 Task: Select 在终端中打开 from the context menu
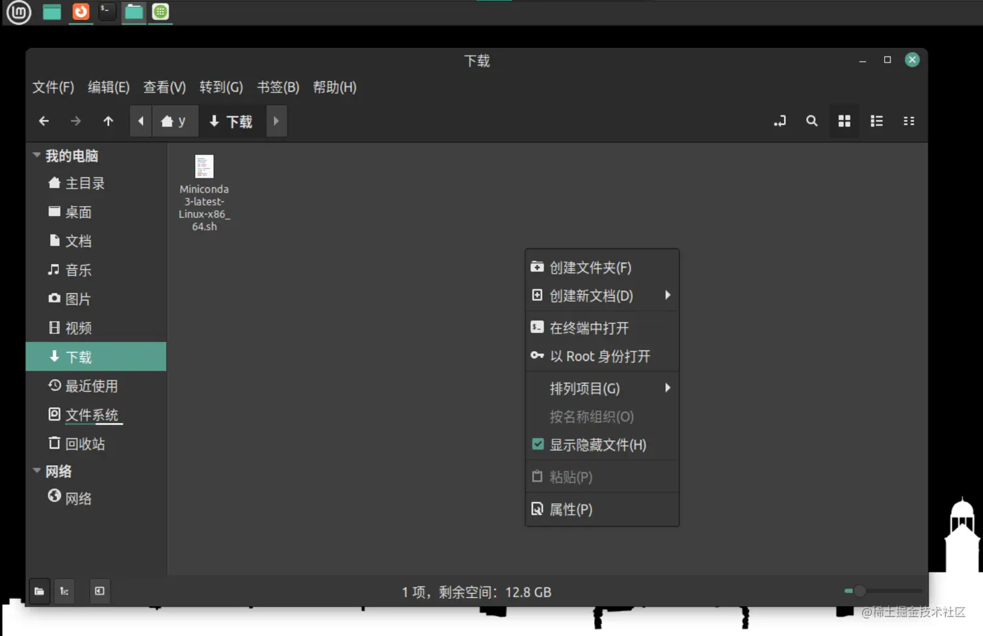point(590,328)
